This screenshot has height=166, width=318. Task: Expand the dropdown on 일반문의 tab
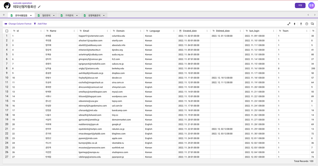[54, 16]
